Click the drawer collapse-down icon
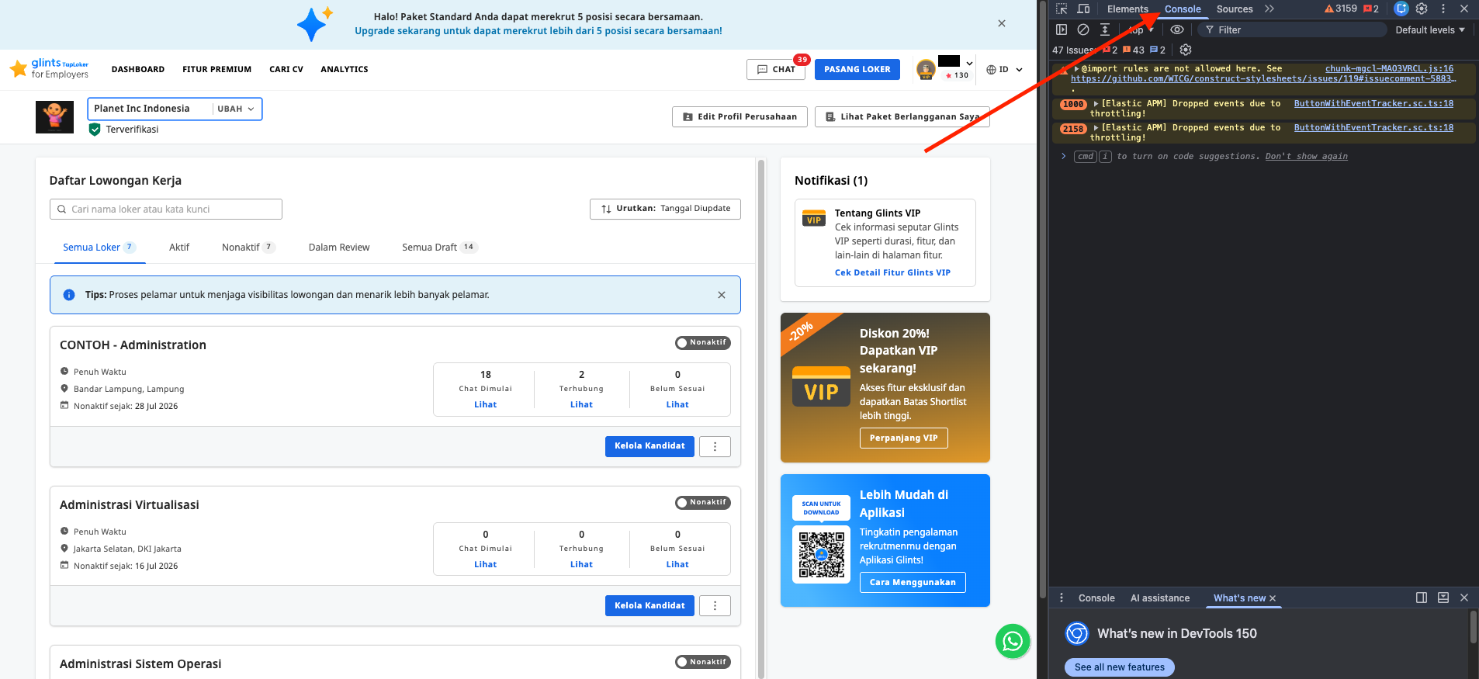The width and height of the screenshot is (1479, 679). click(1443, 598)
